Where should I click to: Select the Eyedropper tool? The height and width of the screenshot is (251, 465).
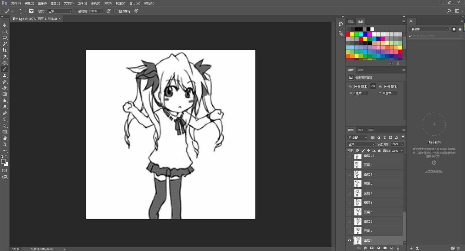coord(5,57)
